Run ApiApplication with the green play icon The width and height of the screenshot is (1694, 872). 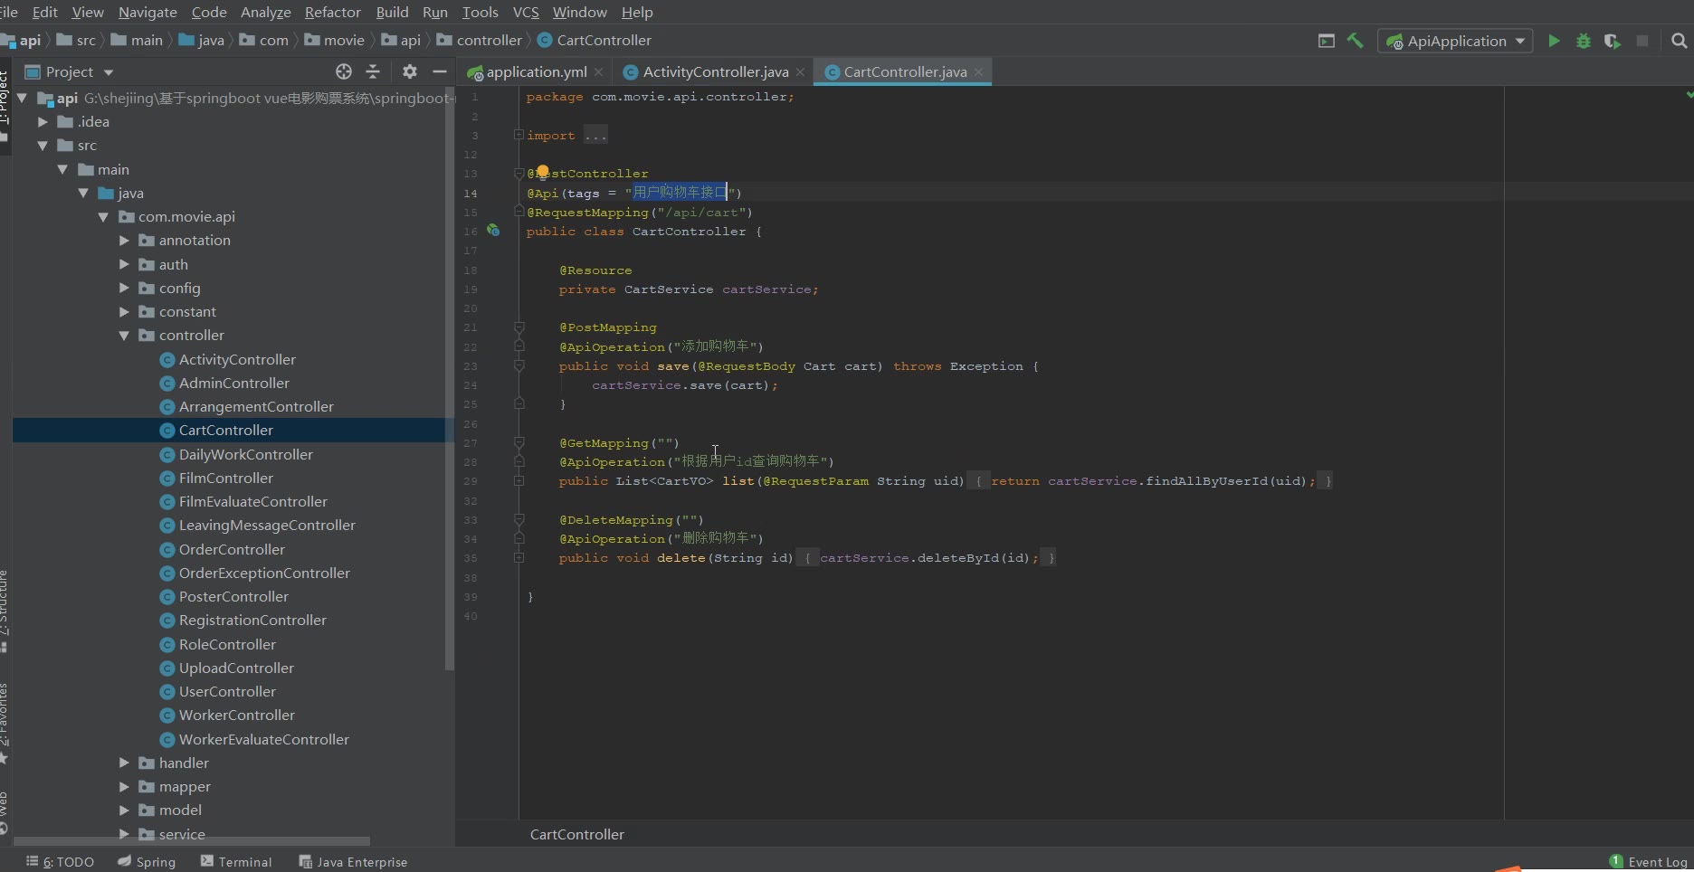[1554, 41]
